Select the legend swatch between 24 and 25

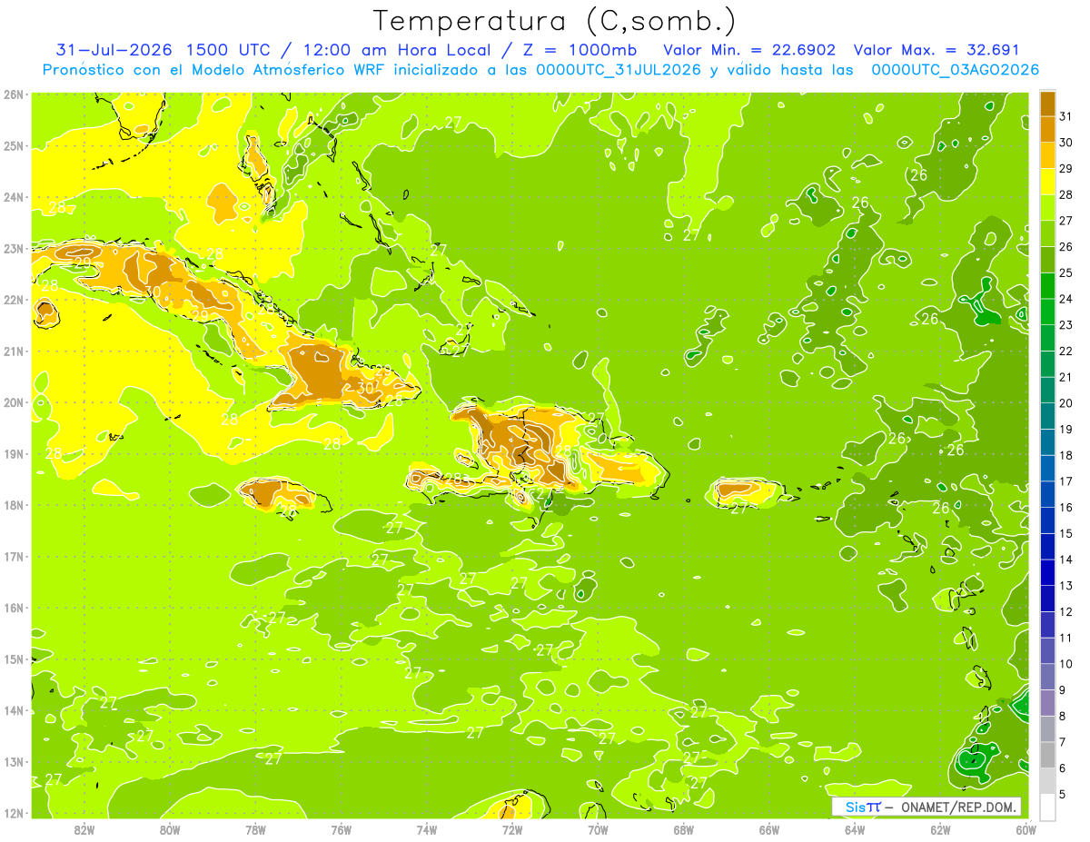pyautogui.click(x=1047, y=286)
